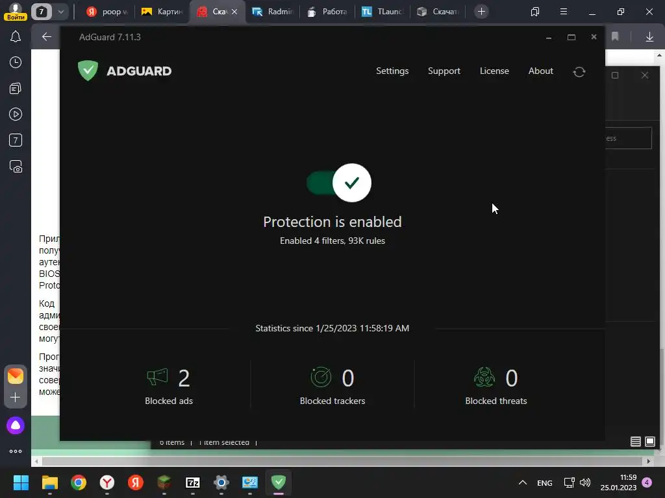
Task: Open the browser downloads icon
Action: [x=649, y=37]
